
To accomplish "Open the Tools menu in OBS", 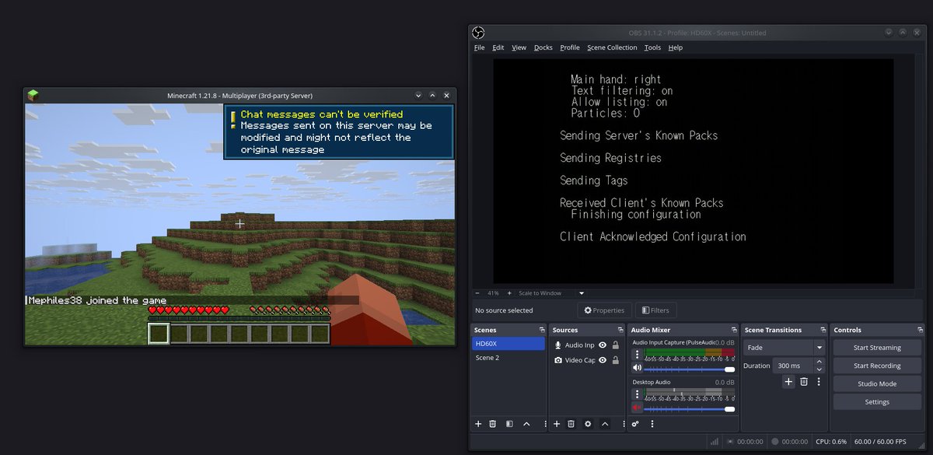I will tap(652, 47).
